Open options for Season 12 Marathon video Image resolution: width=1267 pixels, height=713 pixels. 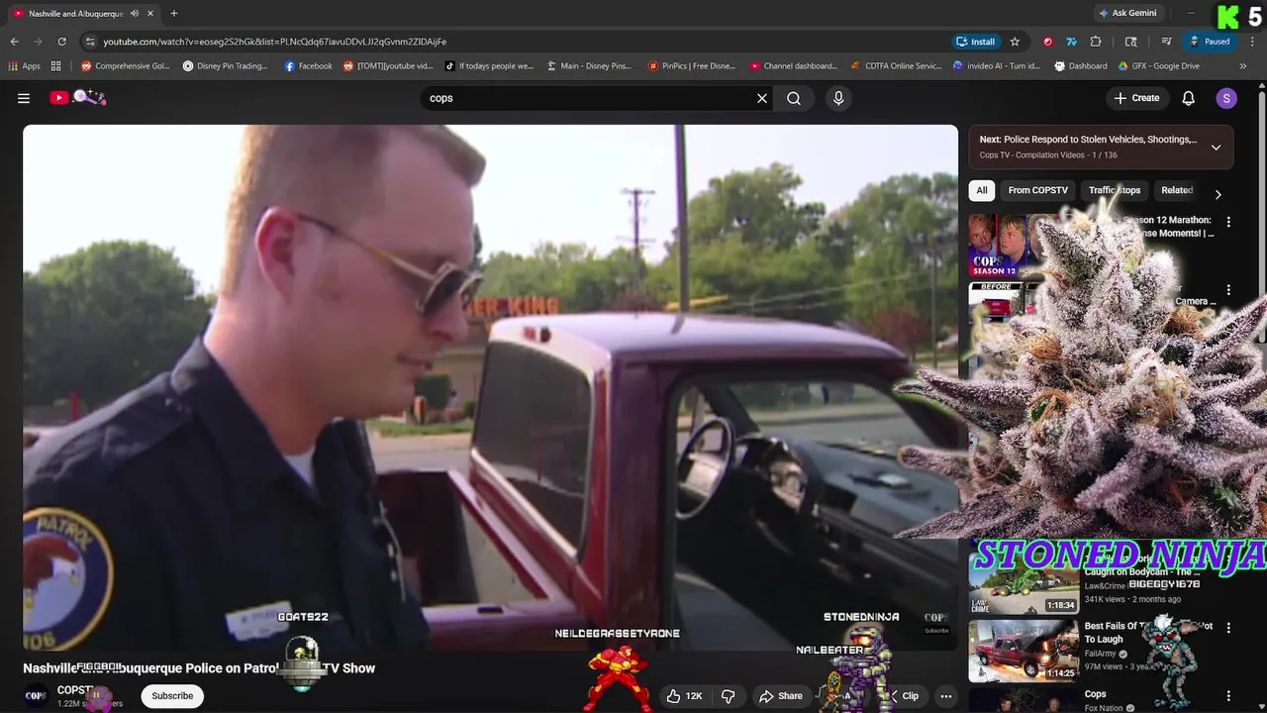1228,223
